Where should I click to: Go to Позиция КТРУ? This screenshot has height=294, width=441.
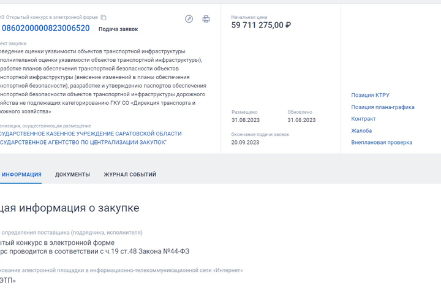370,95
